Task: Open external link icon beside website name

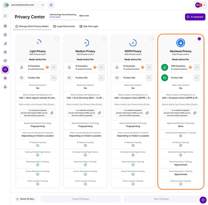Action: click(52, 5)
